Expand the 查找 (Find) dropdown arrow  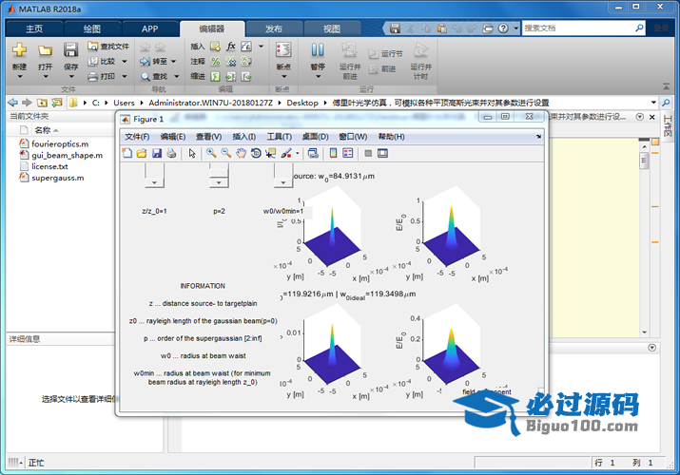[x=177, y=77]
